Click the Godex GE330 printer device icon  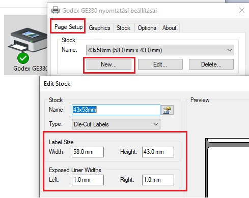coord(27,40)
